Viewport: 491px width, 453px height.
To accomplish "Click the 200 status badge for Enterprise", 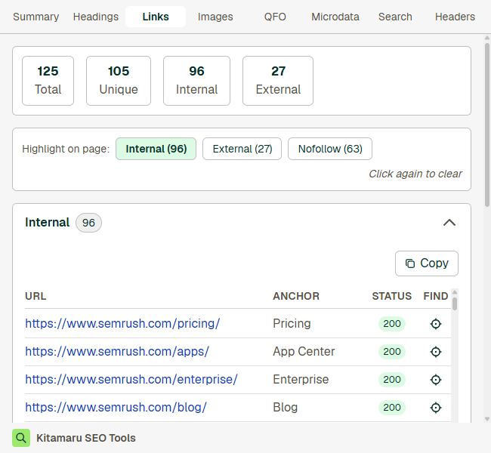I will click(392, 380).
